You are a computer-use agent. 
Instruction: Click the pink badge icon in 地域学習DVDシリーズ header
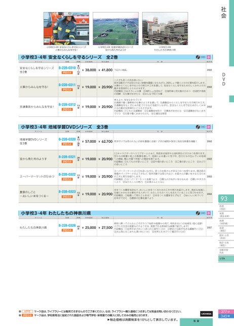tap(209, 127)
